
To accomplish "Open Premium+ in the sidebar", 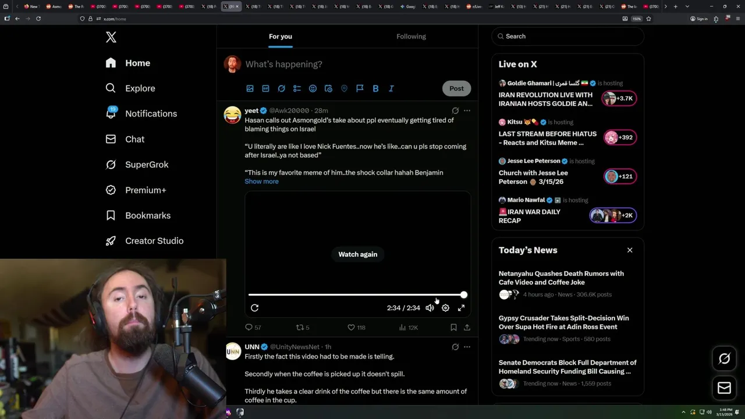I will click(x=136, y=190).
